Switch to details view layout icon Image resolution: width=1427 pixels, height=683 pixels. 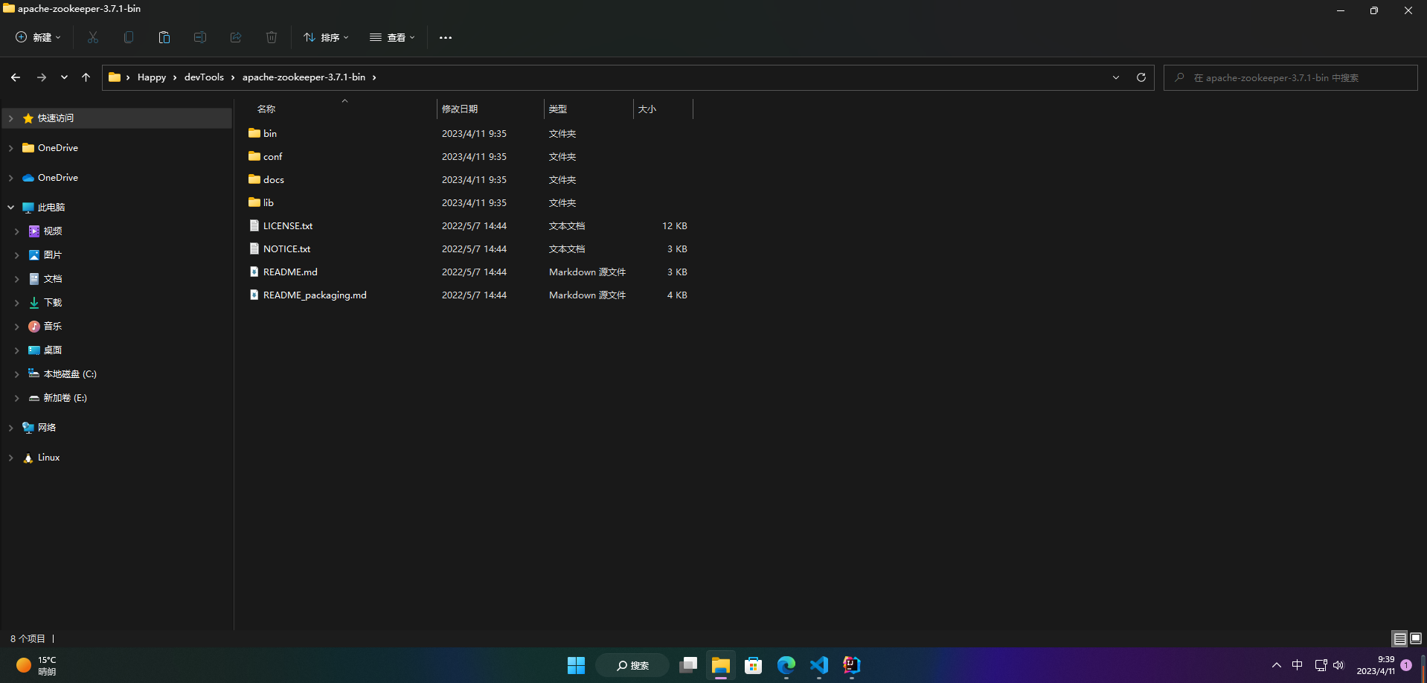tap(1399, 638)
